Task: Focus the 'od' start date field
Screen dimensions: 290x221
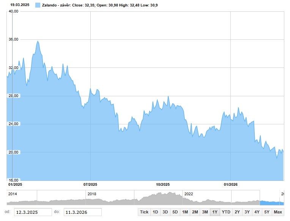Action: 33,212
